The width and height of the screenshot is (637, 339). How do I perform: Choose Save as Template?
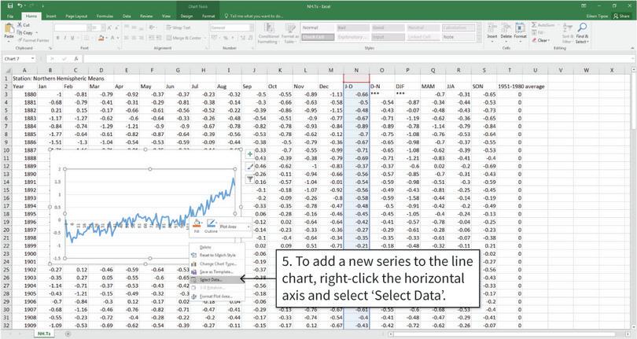tap(216, 271)
